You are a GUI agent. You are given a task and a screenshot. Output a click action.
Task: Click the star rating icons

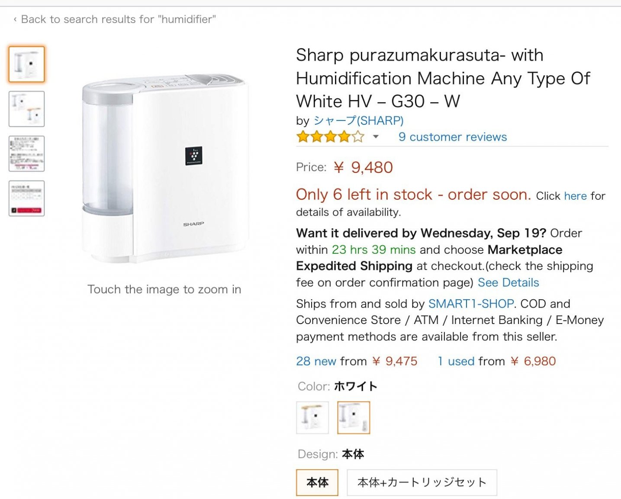[x=330, y=137]
